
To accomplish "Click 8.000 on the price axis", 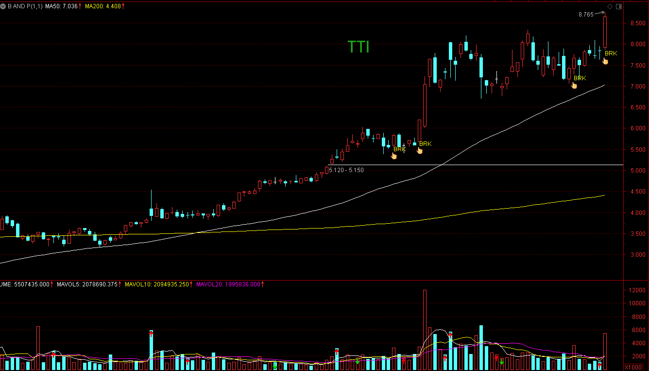I will pyautogui.click(x=637, y=44).
